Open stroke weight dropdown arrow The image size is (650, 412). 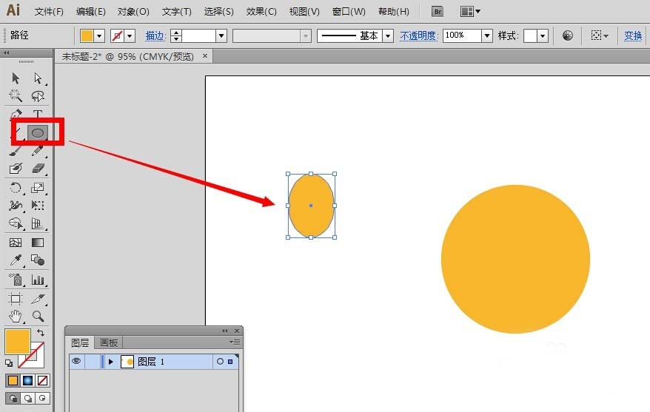click(x=221, y=36)
